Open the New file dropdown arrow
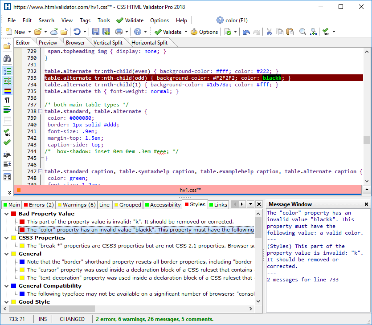The image size is (372, 325). pos(29,32)
